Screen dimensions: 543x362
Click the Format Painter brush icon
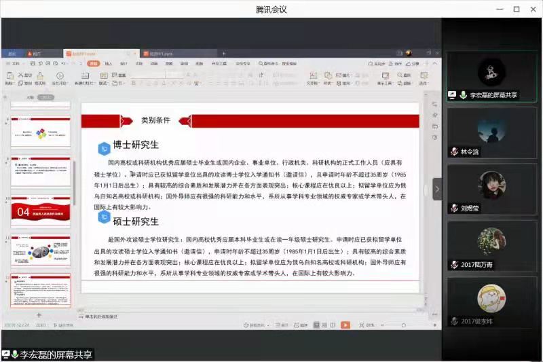(x=40, y=77)
